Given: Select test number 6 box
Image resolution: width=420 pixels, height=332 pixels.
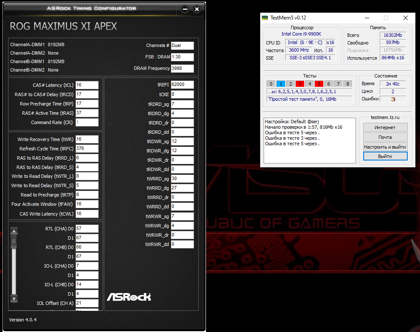Looking at the screenshot, I should point(328,84).
